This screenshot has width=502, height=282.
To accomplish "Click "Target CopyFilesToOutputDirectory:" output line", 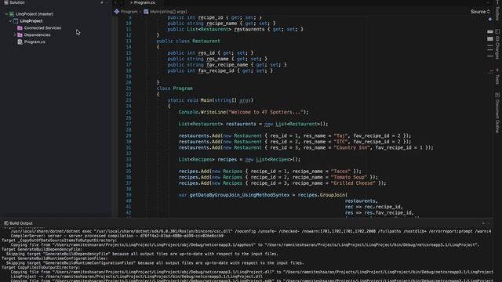I will point(41,267).
